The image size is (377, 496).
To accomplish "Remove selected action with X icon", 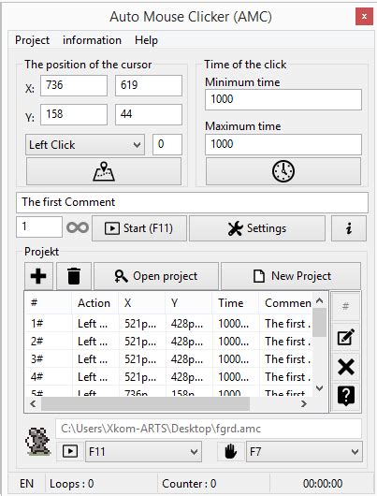I will (346, 367).
